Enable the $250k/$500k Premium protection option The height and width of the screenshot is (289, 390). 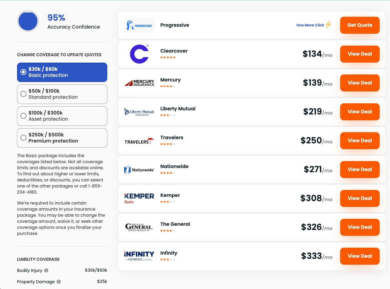pos(23,138)
